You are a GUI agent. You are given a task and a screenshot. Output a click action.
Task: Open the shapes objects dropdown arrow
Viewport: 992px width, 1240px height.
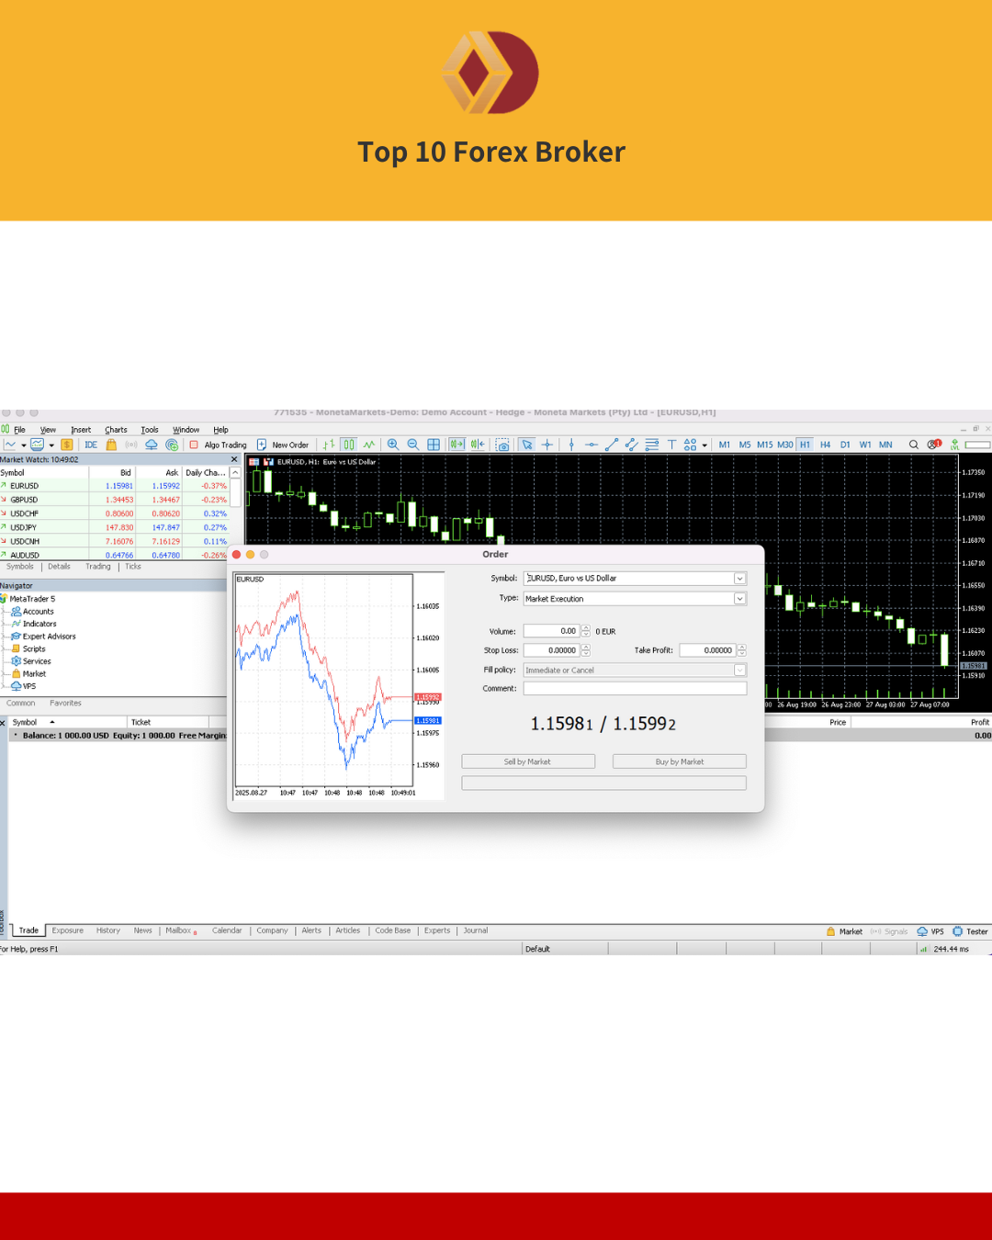click(x=705, y=445)
